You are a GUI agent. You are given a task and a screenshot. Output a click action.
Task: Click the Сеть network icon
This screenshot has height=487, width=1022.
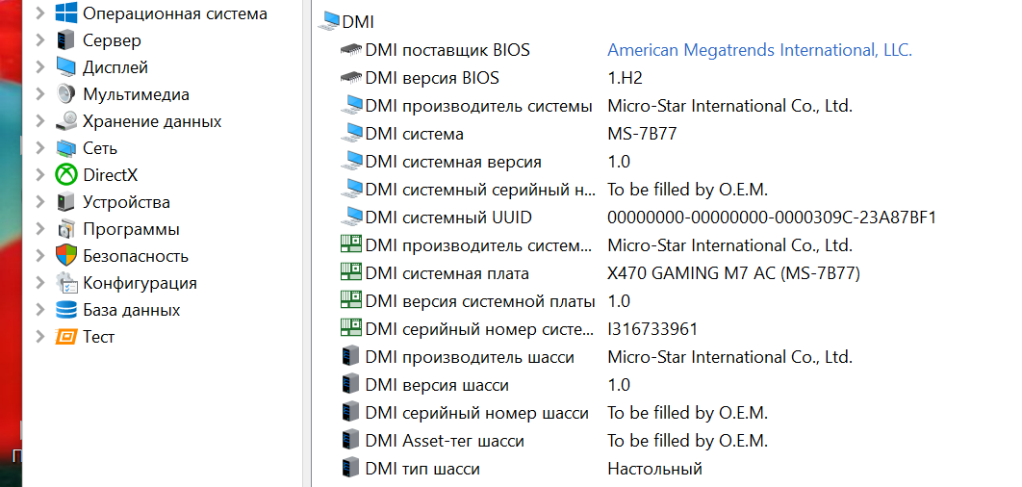click(x=66, y=148)
